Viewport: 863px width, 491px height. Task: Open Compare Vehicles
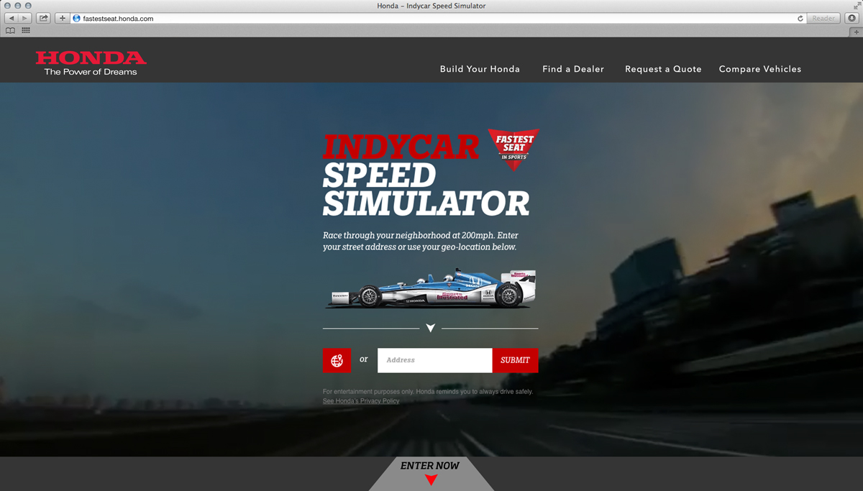(x=760, y=69)
